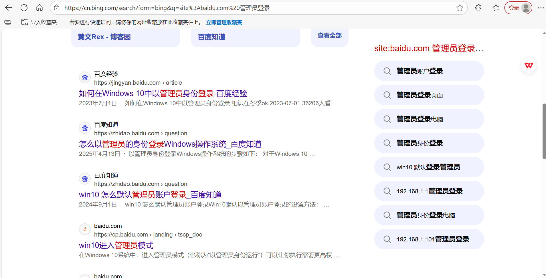Search related query 管理员登录页面
Image resolution: width=546 pixels, height=278 pixels.
[429, 95]
